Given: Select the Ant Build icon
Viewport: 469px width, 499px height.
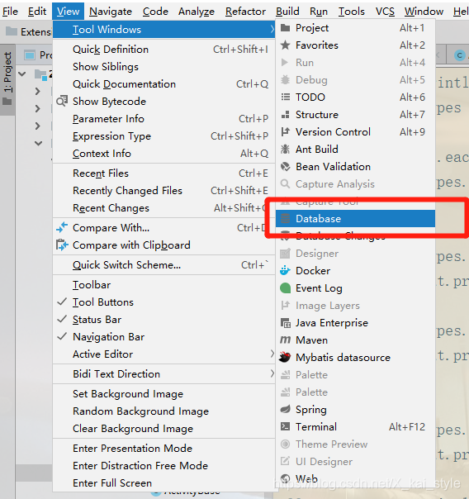Looking at the screenshot, I should [x=285, y=149].
